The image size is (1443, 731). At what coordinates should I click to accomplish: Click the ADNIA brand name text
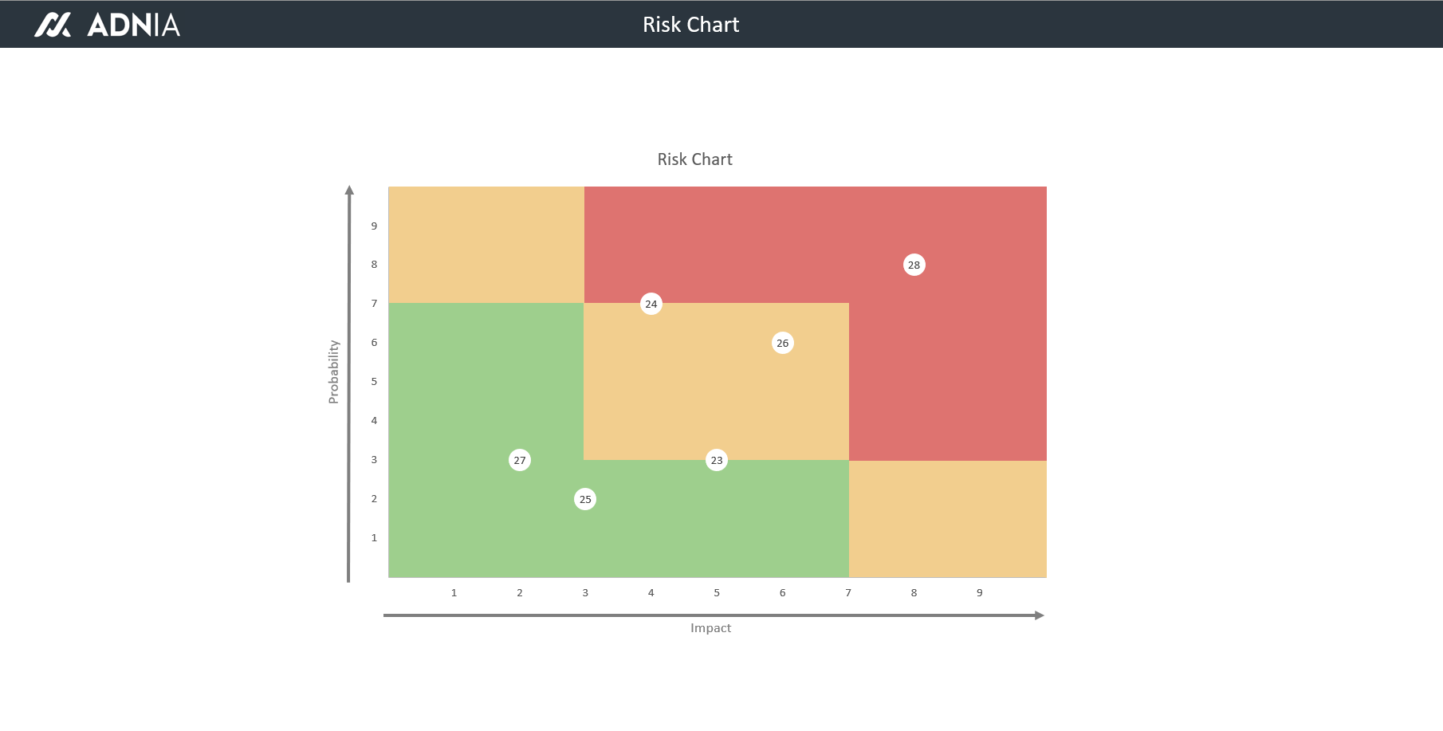coord(133,25)
